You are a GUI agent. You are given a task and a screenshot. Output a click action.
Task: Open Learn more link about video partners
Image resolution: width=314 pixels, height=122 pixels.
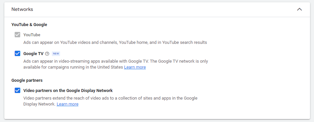tap(67, 104)
